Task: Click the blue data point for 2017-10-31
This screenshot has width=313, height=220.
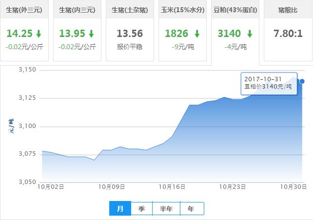Action: (x=302, y=81)
